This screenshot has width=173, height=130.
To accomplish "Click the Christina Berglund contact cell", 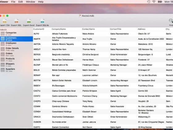I will pyautogui.click(x=91, y=54).
